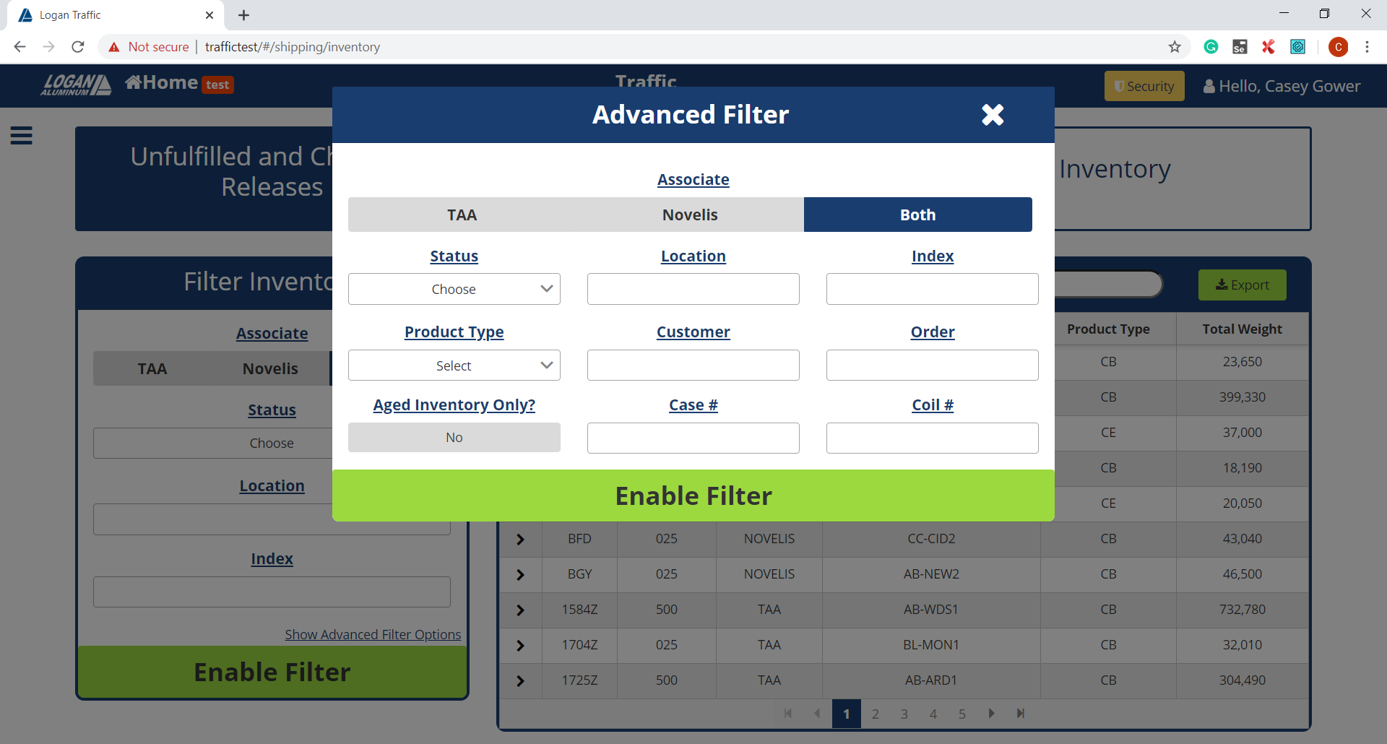This screenshot has height=744, width=1387.
Task: Expand the BFD inventory row
Action: [520, 540]
